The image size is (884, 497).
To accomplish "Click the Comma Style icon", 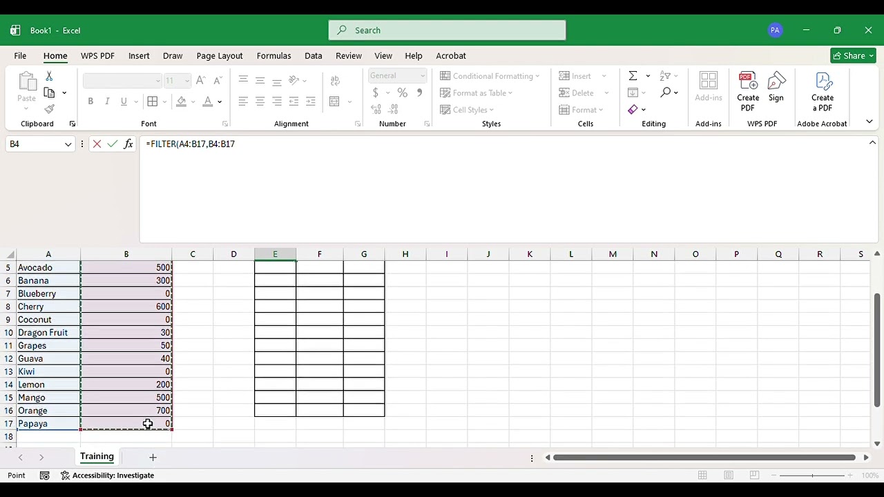I will coord(419,92).
